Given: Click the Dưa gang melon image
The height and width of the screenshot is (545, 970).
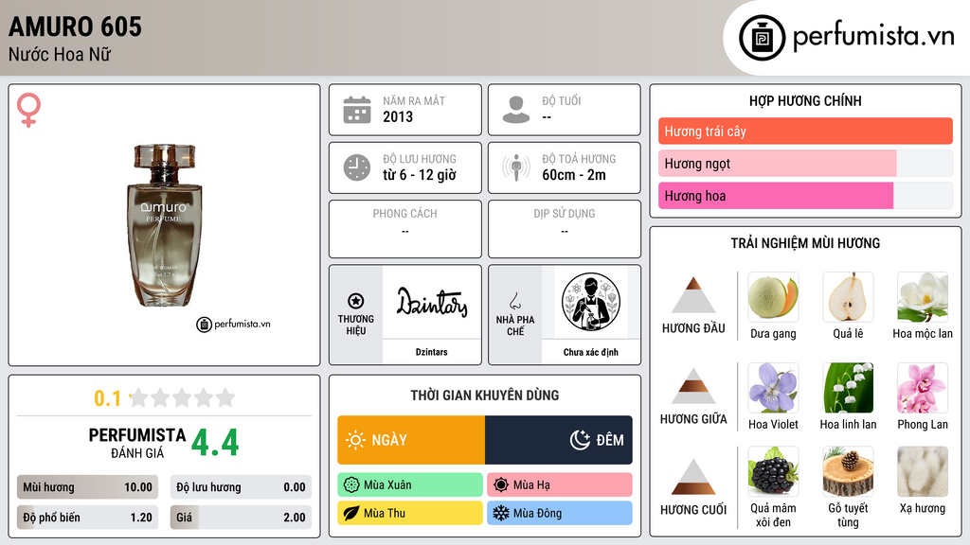Looking at the screenshot, I should 773,297.
